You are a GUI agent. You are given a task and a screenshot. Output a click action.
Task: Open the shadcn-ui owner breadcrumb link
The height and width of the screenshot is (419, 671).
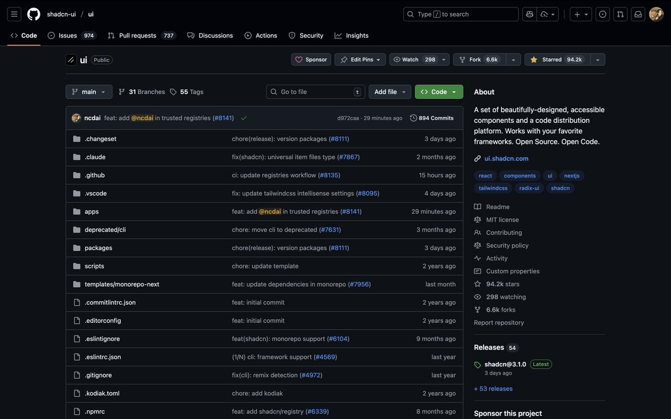pos(62,14)
